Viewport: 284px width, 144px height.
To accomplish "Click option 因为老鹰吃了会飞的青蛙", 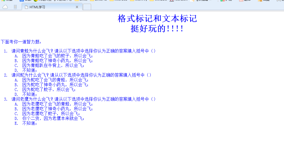I will tap(57, 104).
